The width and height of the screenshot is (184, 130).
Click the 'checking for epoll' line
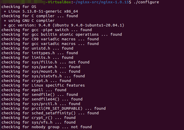pos(34,90)
